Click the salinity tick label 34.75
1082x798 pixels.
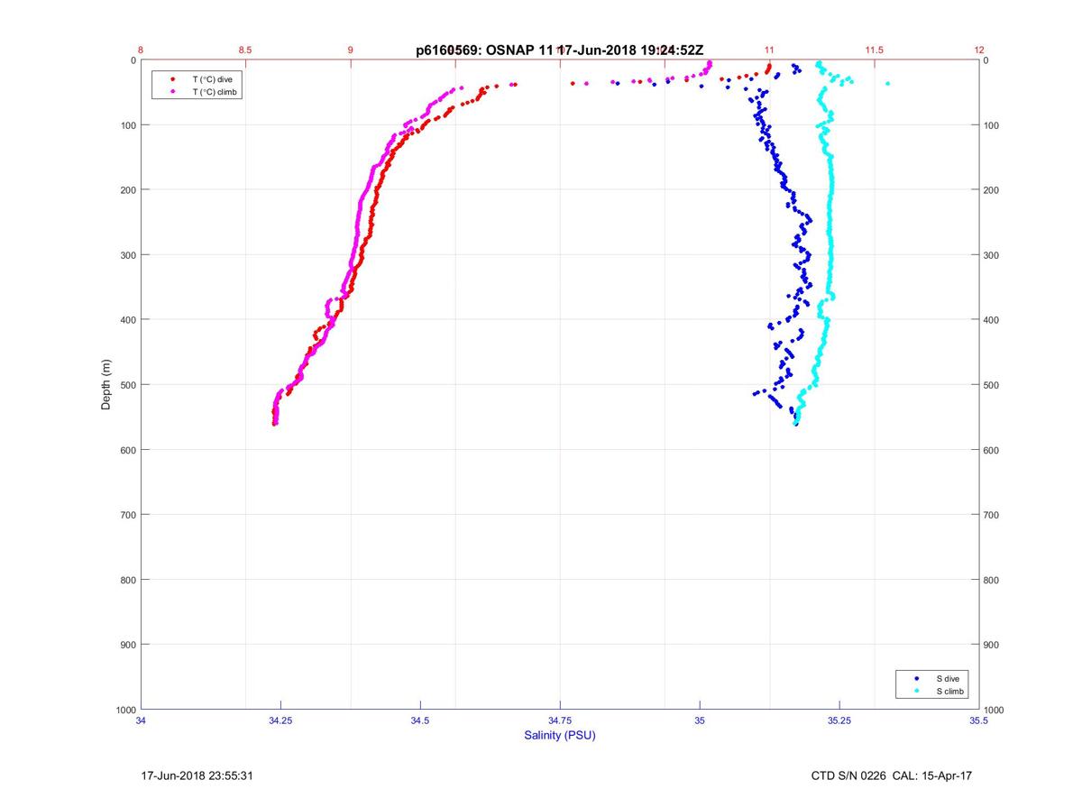tap(560, 720)
